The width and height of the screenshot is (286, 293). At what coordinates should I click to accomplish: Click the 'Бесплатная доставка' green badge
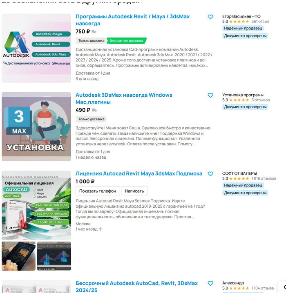point(126,40)
